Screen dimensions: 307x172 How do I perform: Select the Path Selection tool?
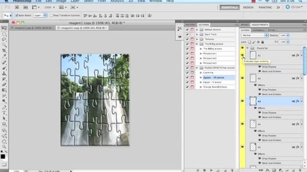pos(4,118)
